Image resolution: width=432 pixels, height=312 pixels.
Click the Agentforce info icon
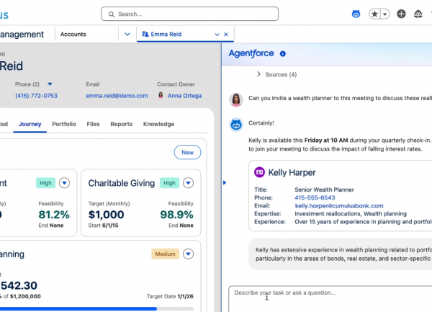[283, 54]
